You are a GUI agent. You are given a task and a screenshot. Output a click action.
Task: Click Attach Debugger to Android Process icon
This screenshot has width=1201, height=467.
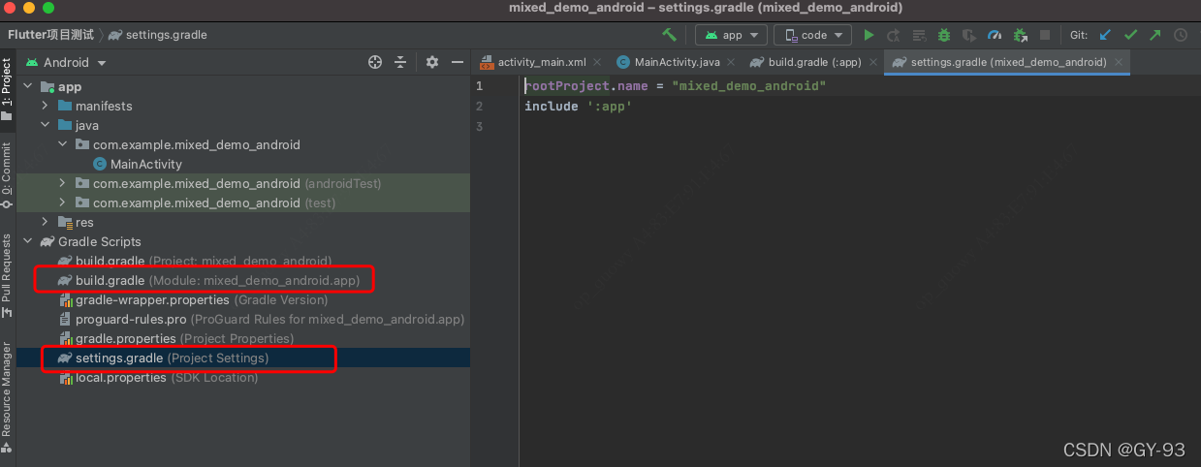click(1020, 35)
